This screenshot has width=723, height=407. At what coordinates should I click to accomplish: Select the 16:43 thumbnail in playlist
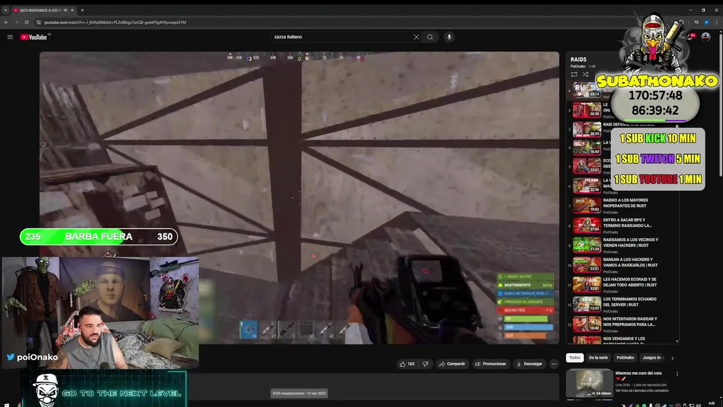[x=587, y=148]
